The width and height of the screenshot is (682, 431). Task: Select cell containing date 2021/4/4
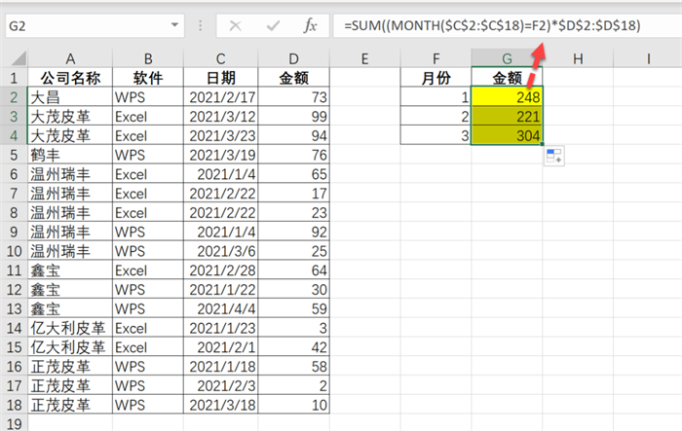222,309
